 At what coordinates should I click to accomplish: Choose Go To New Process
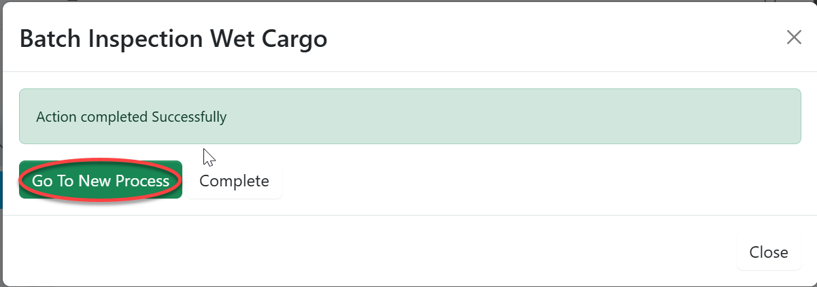[101, 181]
